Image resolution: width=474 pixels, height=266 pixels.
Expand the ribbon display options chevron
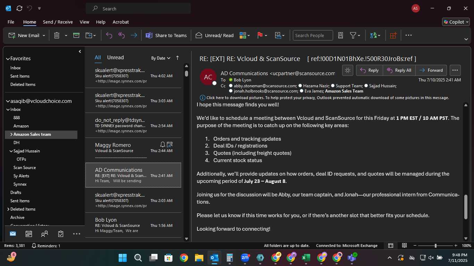[x=466, y=39]
